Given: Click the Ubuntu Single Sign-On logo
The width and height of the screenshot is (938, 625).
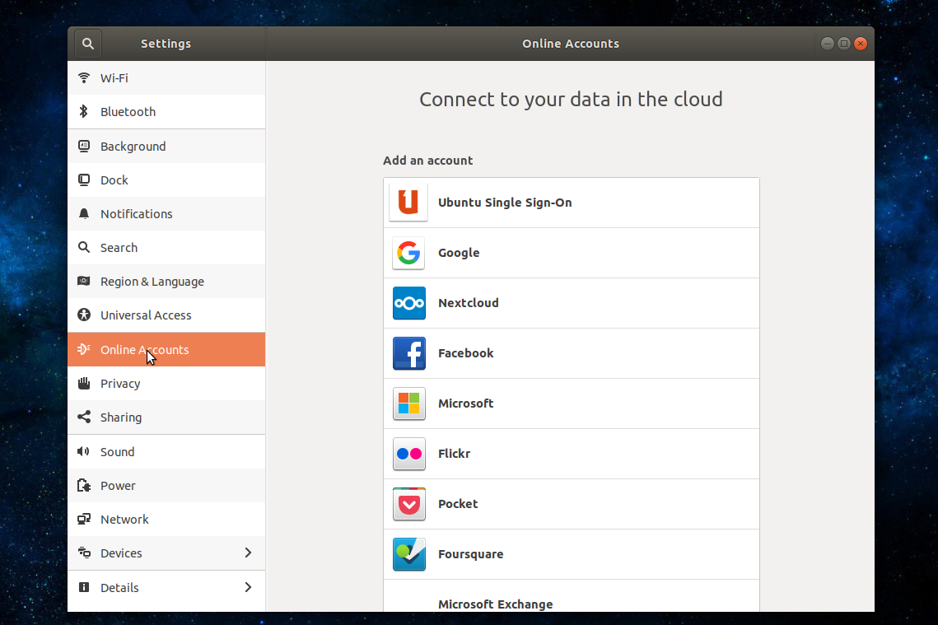Looking at the screenshot, I should 408,202.
